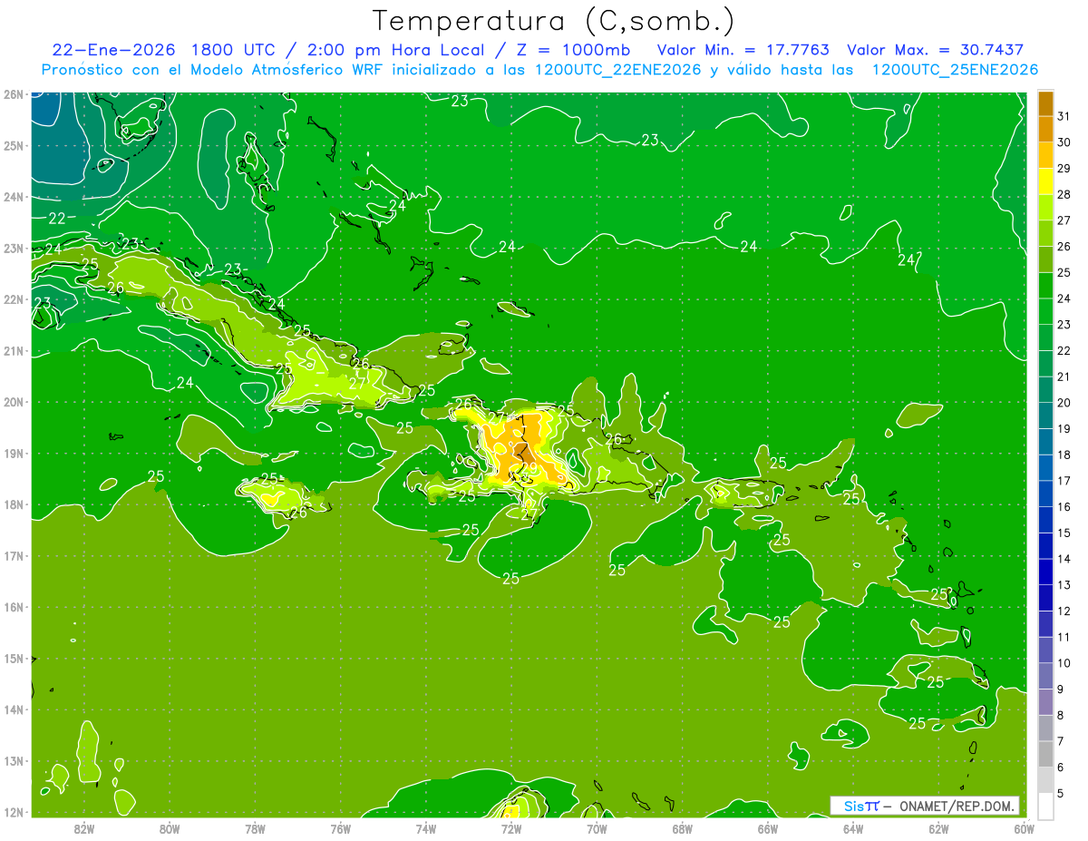
Task: Click the '62W' longitude axis label
Action: [938, 828]
